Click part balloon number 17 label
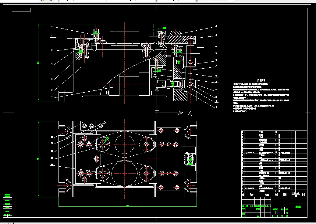The height and width of the screenshot is (224, 316). point(216,47)
